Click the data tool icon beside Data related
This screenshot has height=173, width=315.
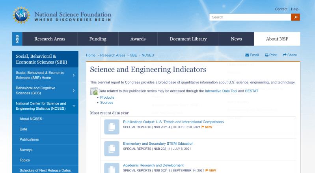(93, 92)
